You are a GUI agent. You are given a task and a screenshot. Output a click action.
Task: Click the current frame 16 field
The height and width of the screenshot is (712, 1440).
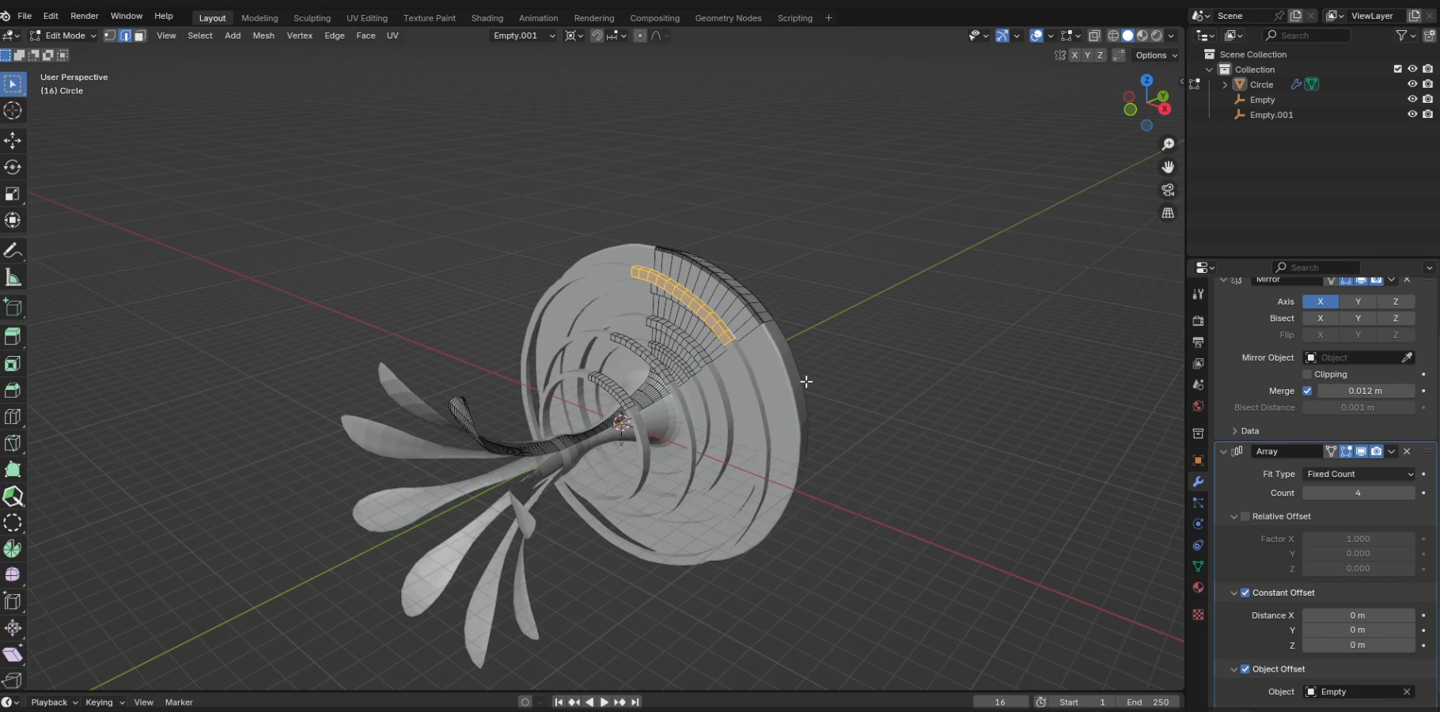pos(1001,703)
